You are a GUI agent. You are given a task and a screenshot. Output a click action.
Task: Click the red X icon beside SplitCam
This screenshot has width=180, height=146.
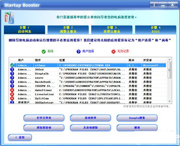[x=12, y=98]
